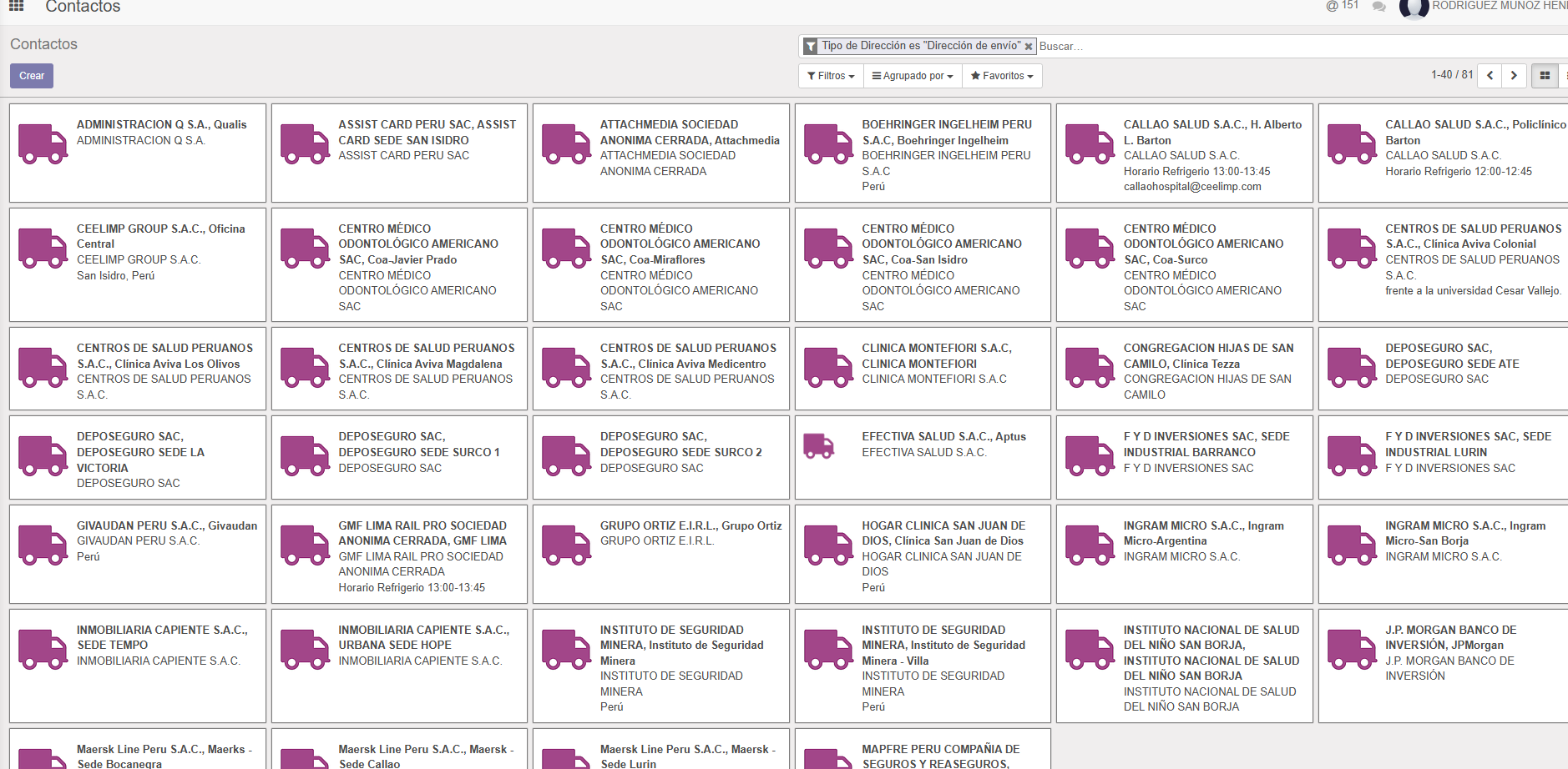The width and height of the screenshot is (1568, 769).
Task: Go to the next page of contacts
Action: pos(1514,76)
